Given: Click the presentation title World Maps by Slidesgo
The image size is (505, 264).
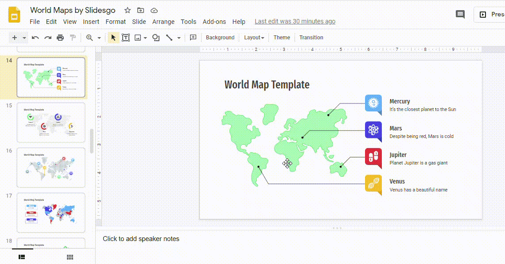Looking at the screenshot, I should point(73,10).
